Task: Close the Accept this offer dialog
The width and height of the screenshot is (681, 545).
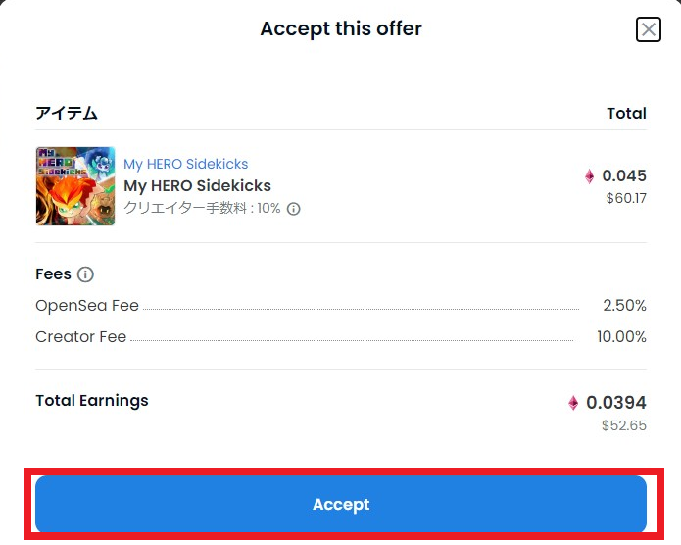Action: point(648,29)
